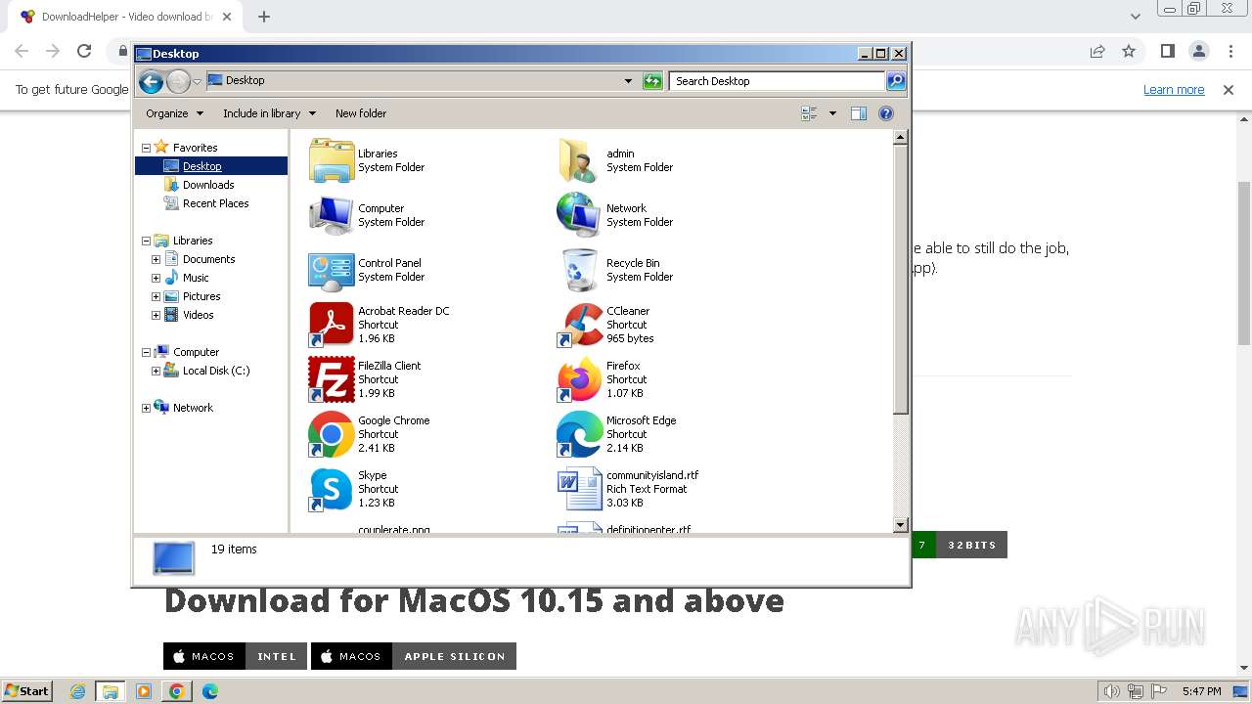Screen dimensions: 1252x704
Task: Select the admin system folder icon
Action: tap(579, 160)
